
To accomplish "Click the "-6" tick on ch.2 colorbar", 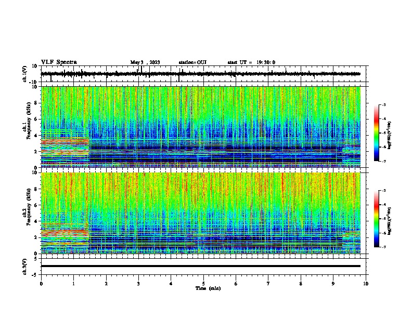I will coord(383,233).
